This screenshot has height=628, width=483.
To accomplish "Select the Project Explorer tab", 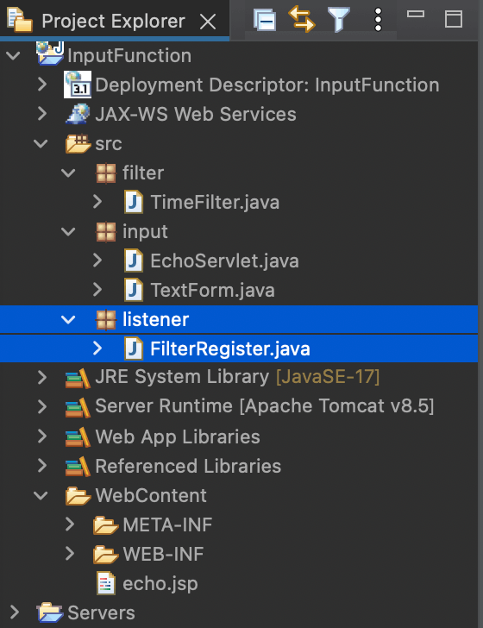I will 113,21.
